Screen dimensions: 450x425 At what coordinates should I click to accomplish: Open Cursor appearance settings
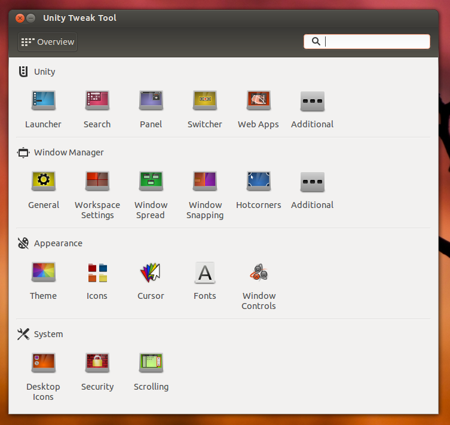pyautogui.click(x=151, y=273)
